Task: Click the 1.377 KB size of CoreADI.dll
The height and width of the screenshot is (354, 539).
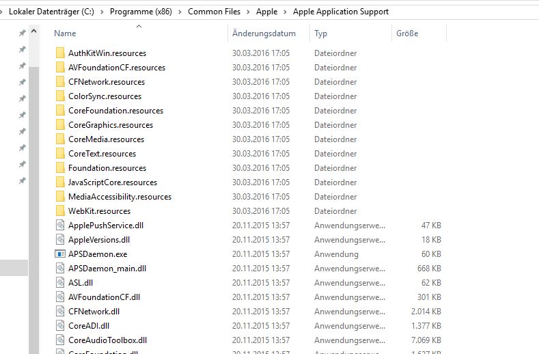Action: (x=426, y=325)
